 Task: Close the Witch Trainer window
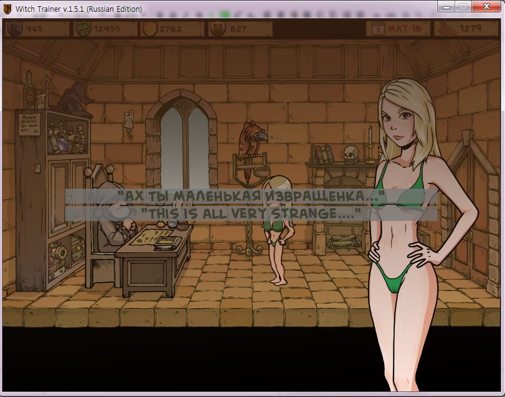(486, 7)
